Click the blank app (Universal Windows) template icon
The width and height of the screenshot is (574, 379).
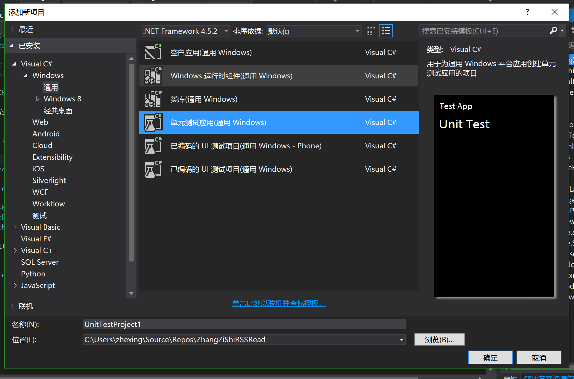point(153,52)
